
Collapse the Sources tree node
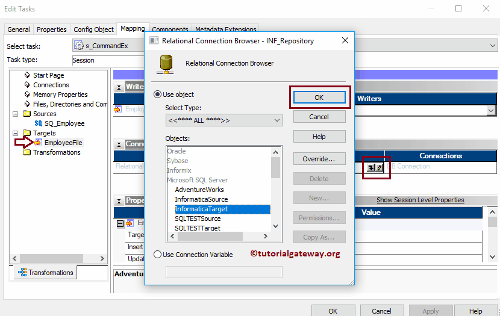tap(15, 114)
